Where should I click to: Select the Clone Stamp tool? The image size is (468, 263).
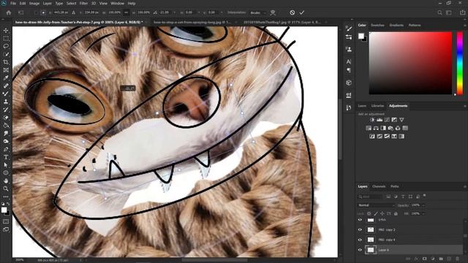6,102
